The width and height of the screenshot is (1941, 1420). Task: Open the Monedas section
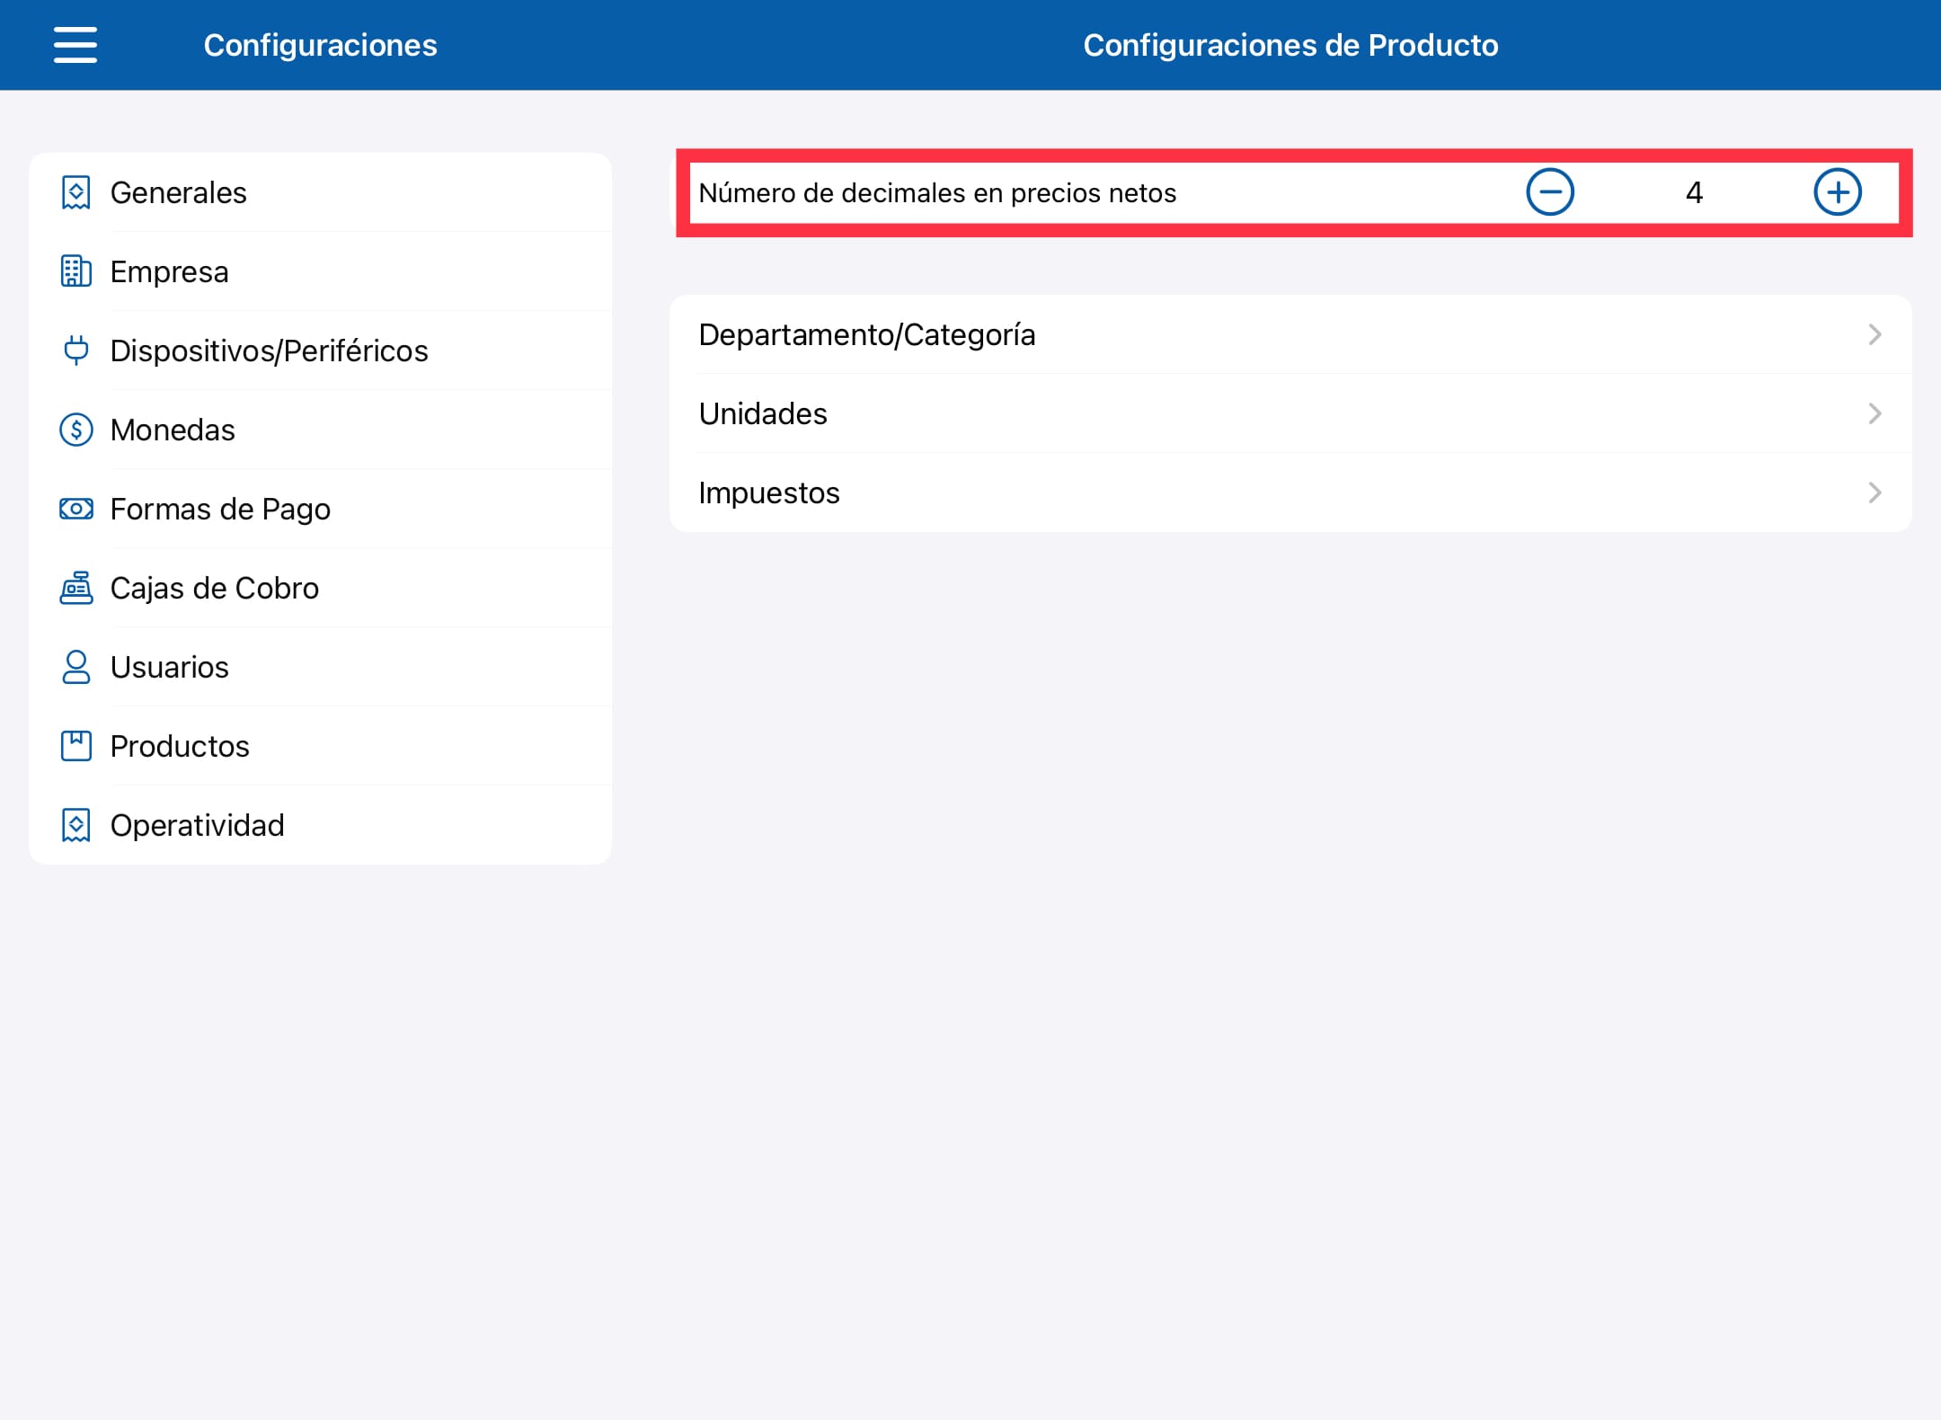click(x=321, y=430)
